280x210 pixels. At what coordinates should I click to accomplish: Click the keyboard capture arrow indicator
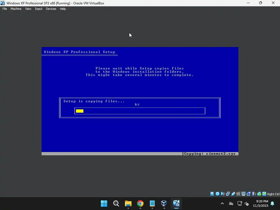point(264,194)
